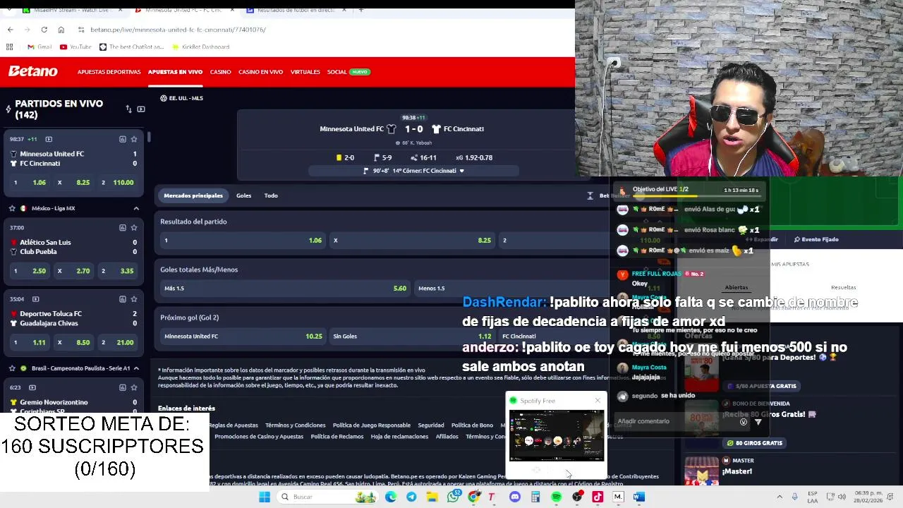Pick Minnesota United FC next goal at 10.25
Screen dimensions: 903x508
(x=243, y=336)
